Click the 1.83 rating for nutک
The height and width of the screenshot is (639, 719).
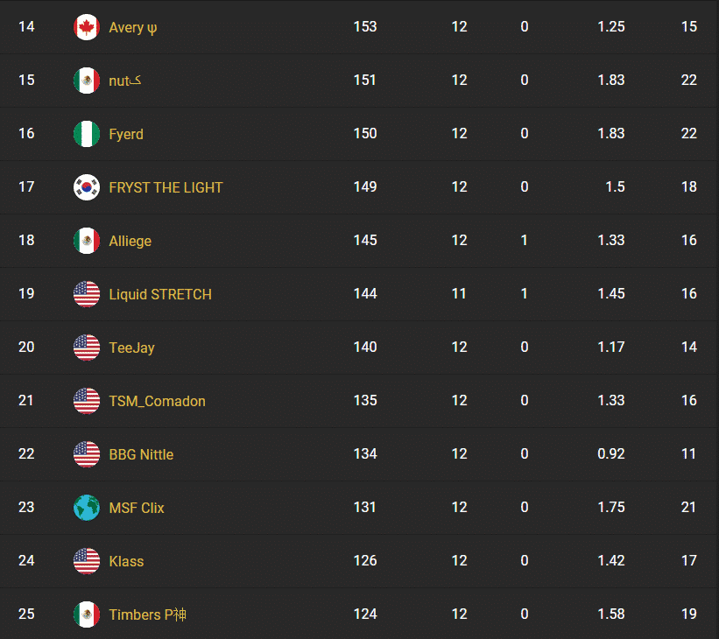pyautogui.click(x=611, y=81)
